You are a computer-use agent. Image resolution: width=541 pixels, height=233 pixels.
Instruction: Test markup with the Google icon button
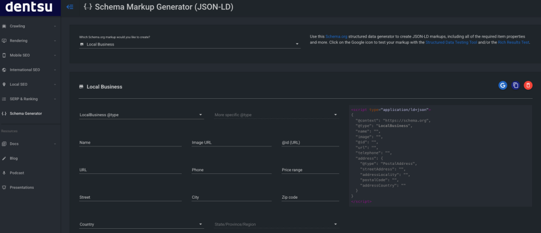pos(503,85)
